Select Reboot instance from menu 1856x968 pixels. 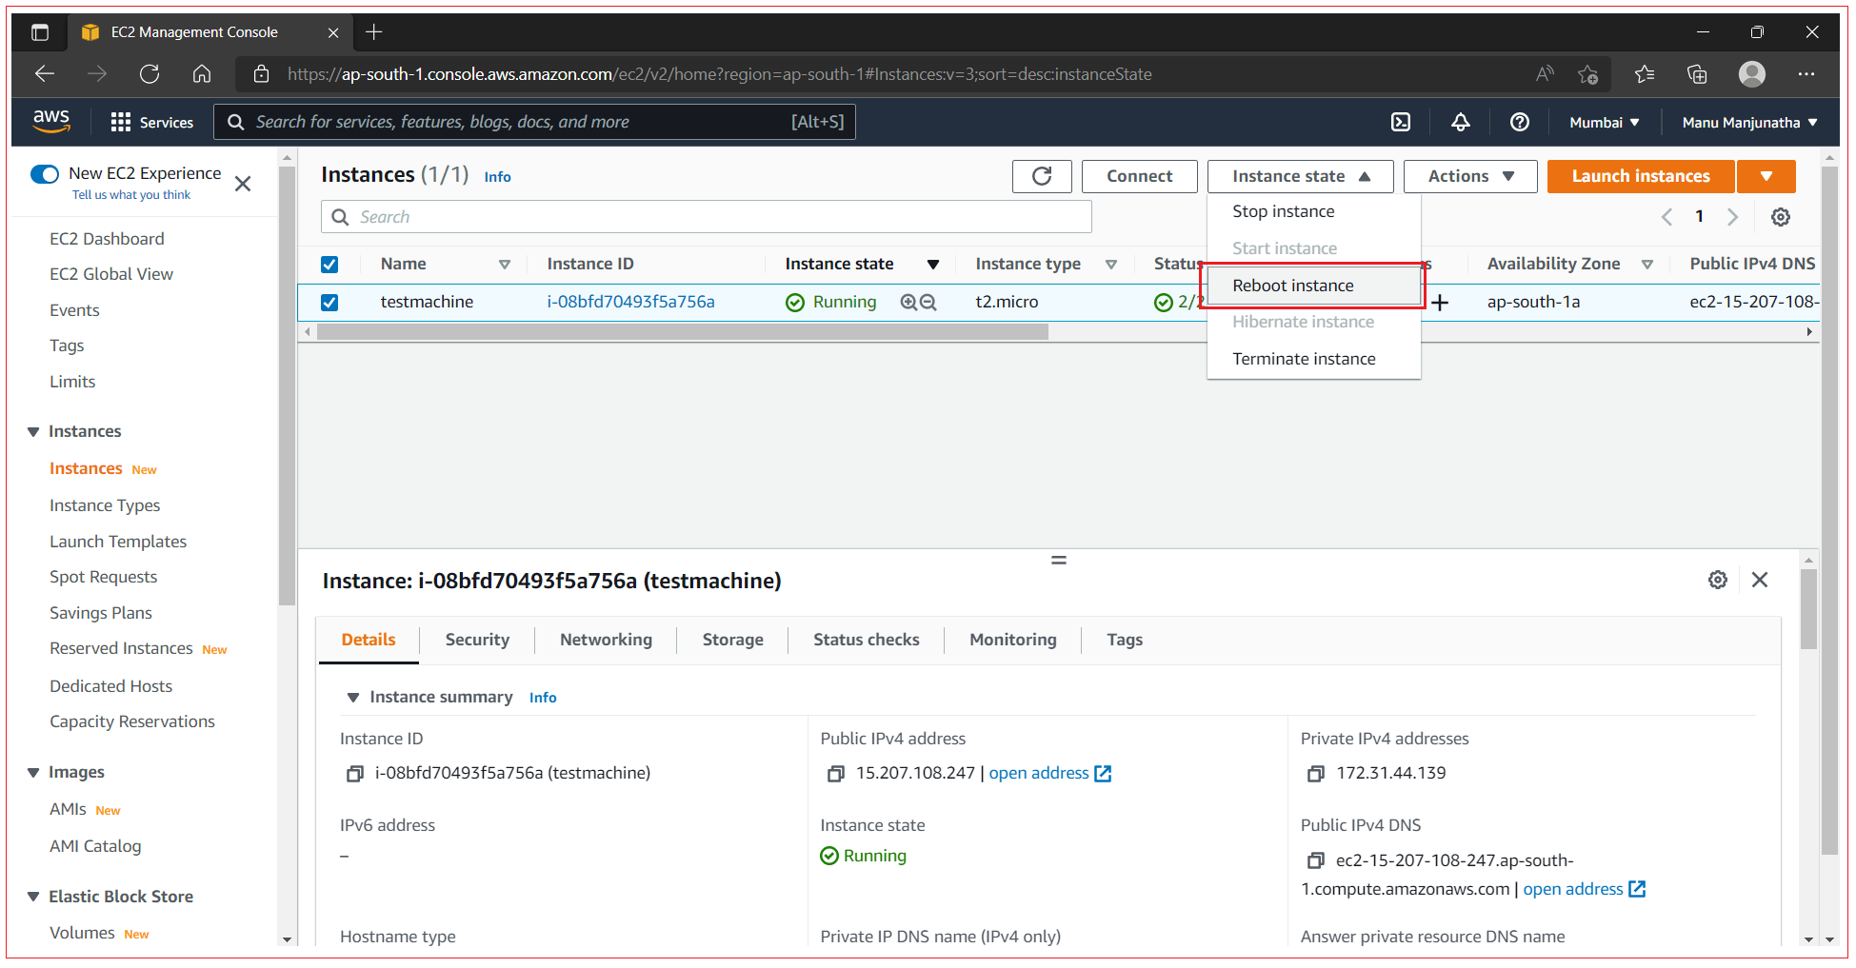[x=1292, y=285]
